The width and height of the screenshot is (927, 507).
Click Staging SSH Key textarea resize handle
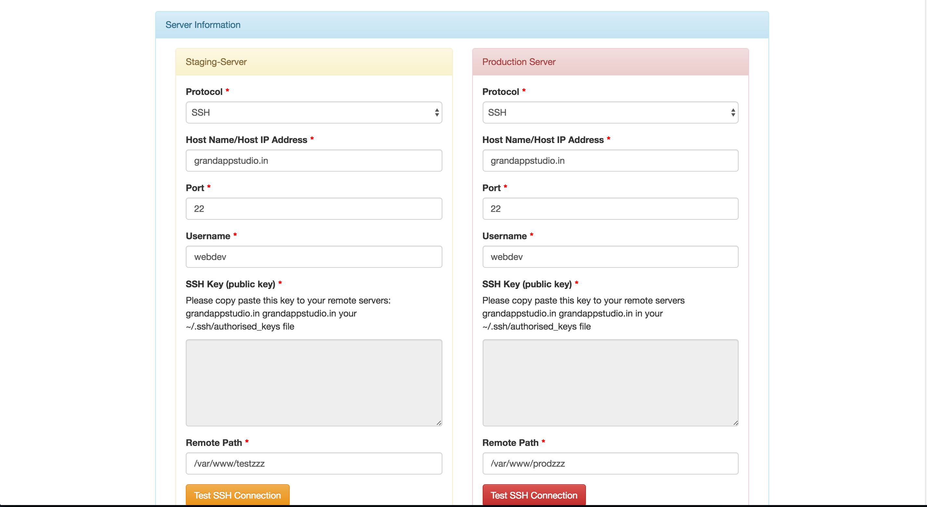pos(439,423)
